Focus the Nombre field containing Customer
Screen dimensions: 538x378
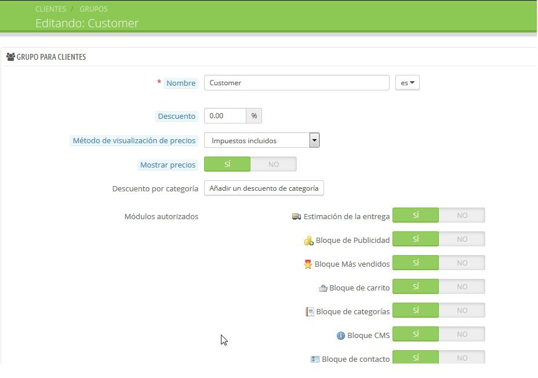(296, 83)
